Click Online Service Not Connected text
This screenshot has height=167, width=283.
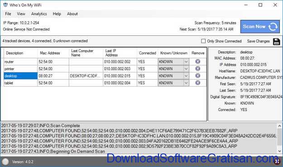(x=26, y=29)
